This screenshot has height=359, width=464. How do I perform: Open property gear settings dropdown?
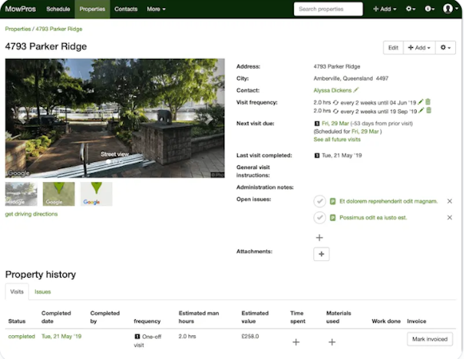pyautogui.click(x=446, y=48)
